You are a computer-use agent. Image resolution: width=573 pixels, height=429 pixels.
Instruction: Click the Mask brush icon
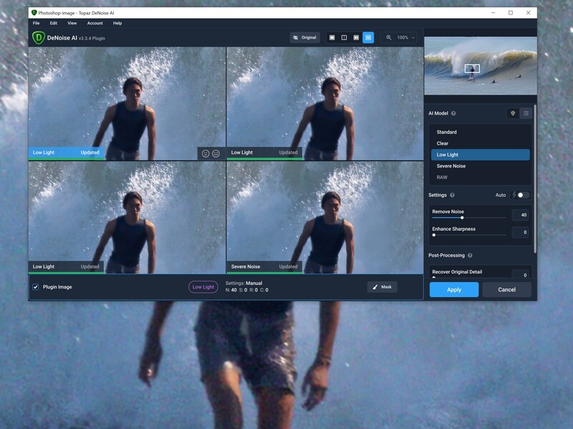point(375,287)
